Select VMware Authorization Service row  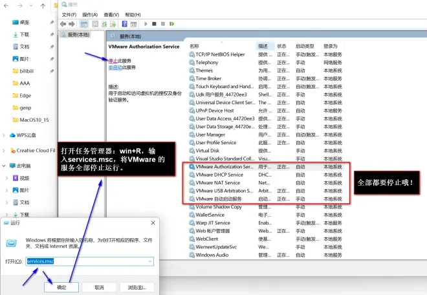[265, 167]
